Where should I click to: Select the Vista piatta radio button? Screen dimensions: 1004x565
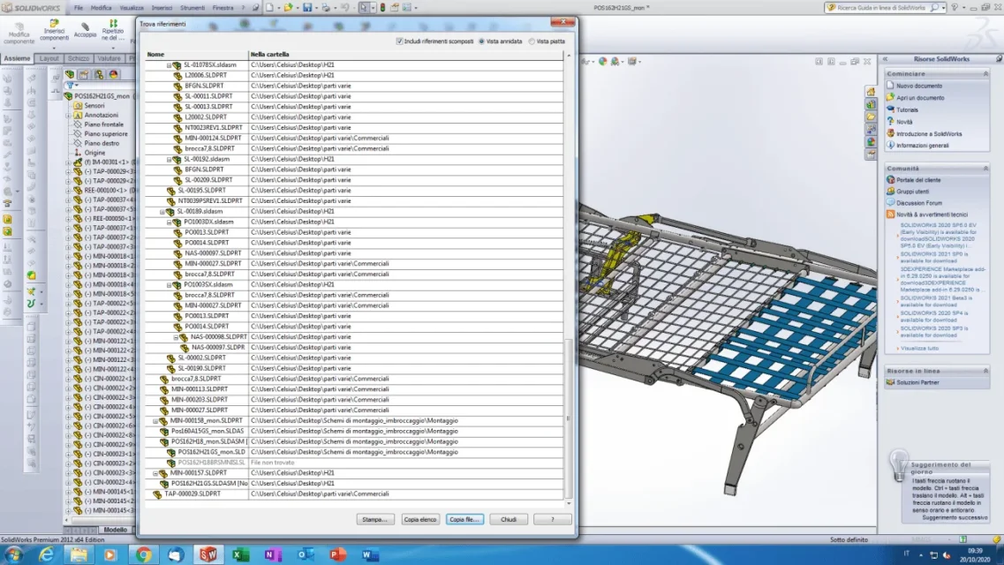pos(532,41)
